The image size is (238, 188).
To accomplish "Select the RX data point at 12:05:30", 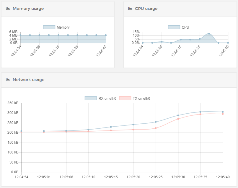I will tap(178, 115).
